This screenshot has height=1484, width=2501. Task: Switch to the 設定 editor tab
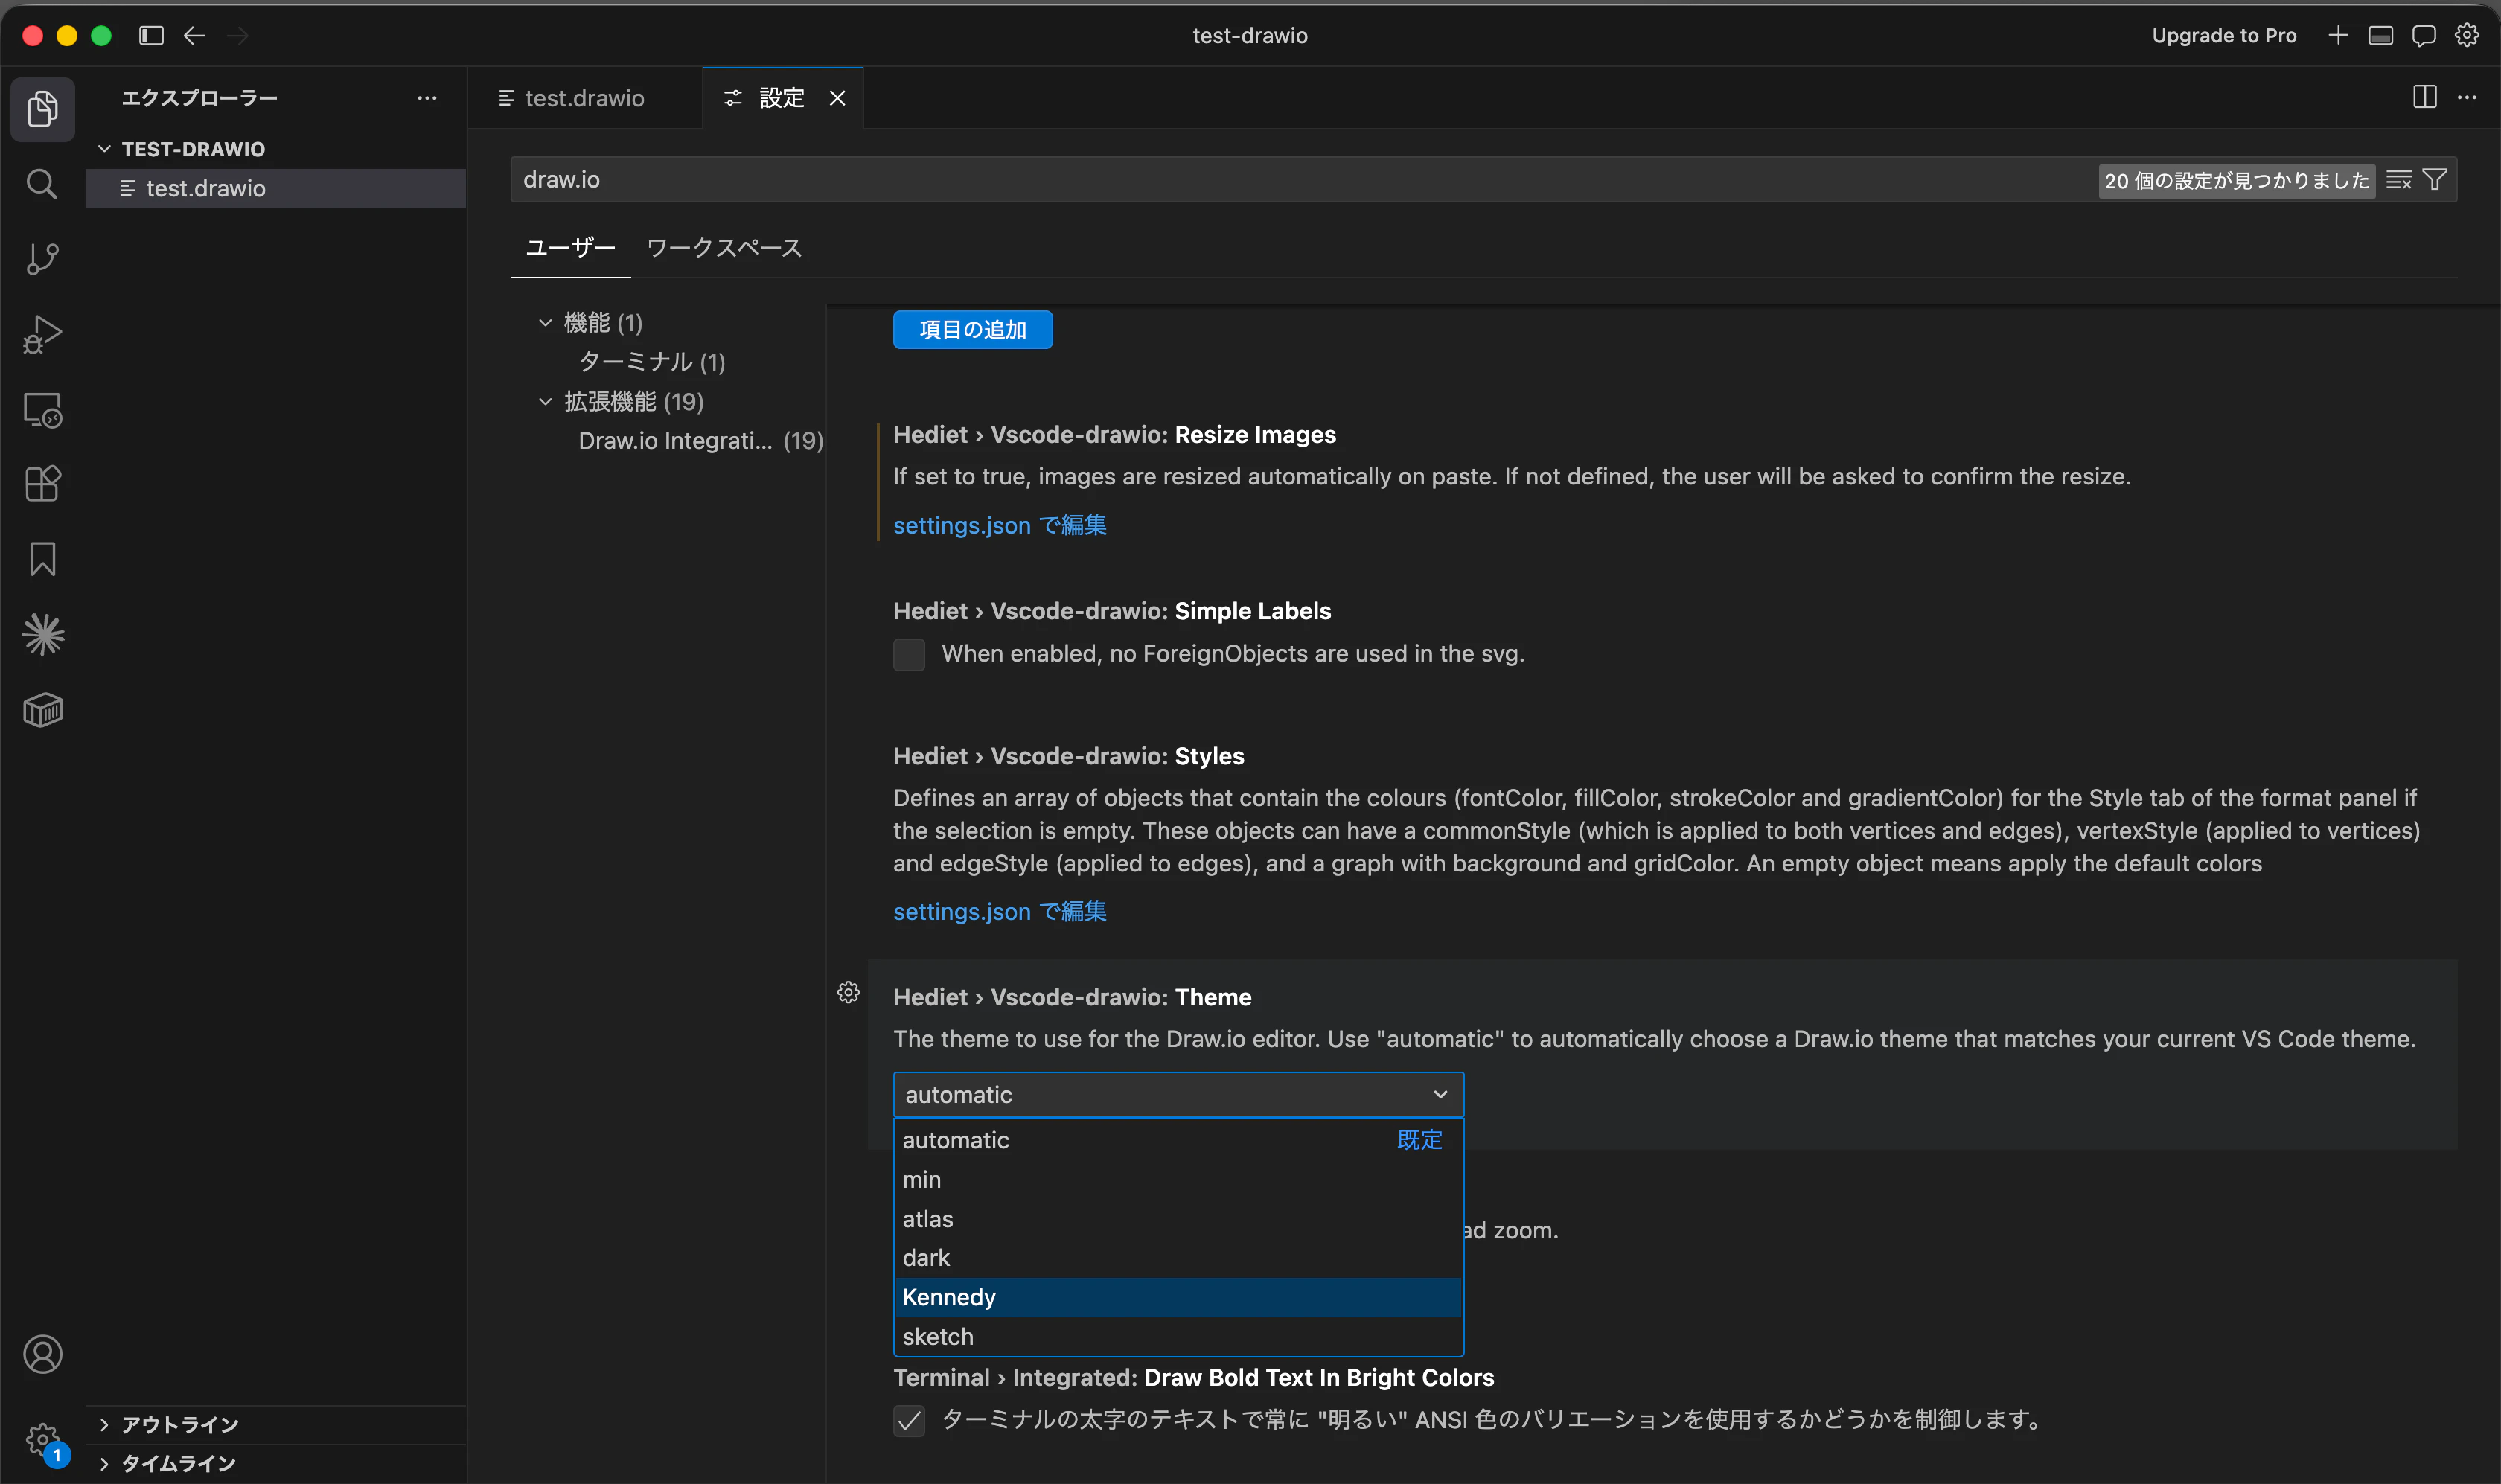coord(782,98)
